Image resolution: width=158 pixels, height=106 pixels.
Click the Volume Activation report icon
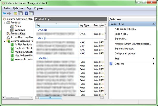(x=12, y=59)
